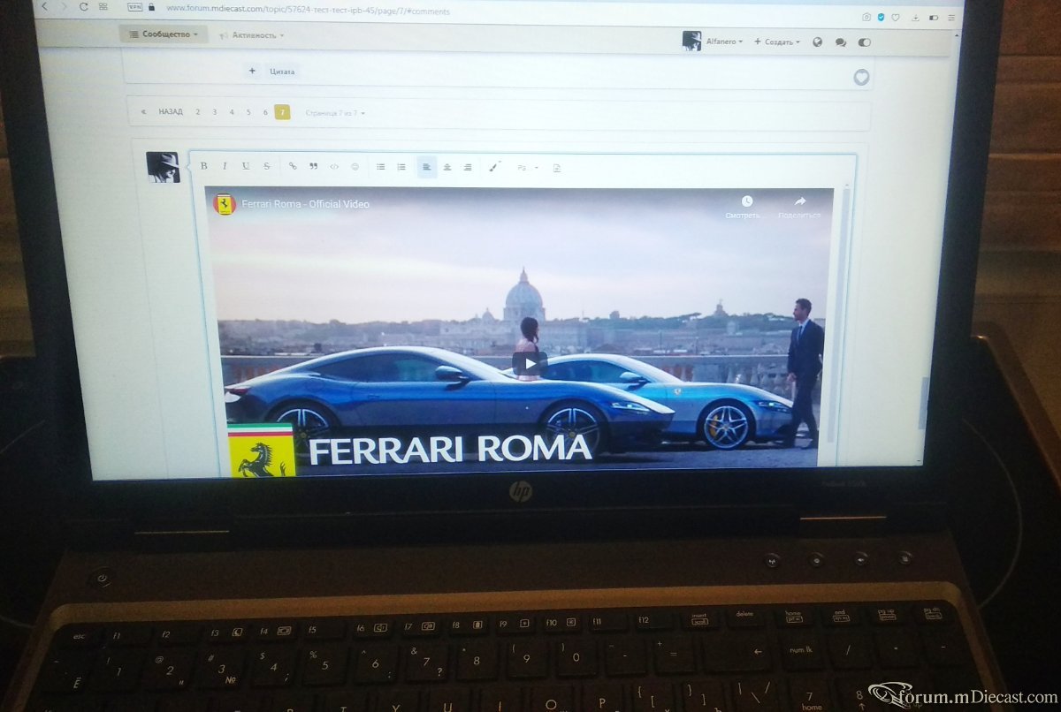Insert a link with the chain icon
This screenshot has width=1061, height=712.
[293, 166]
